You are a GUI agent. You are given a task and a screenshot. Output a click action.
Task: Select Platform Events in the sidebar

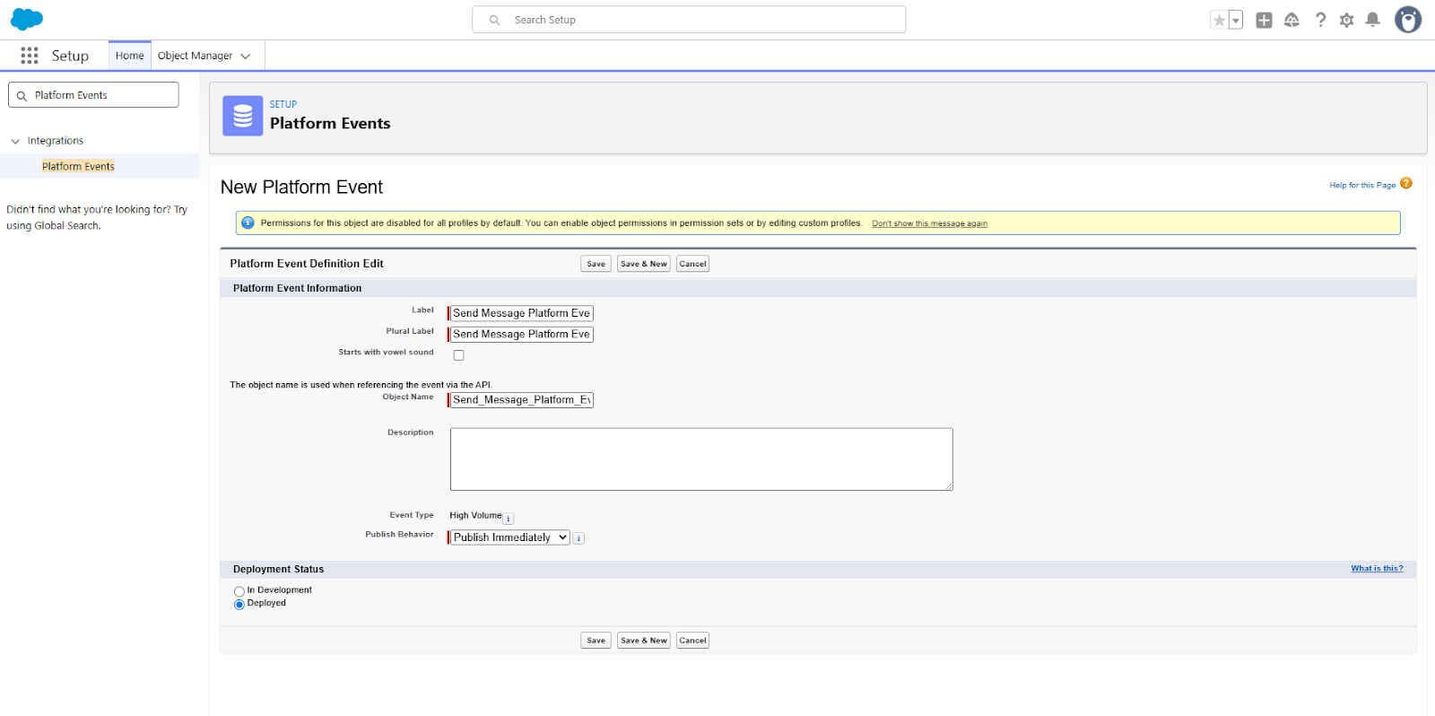78,166
